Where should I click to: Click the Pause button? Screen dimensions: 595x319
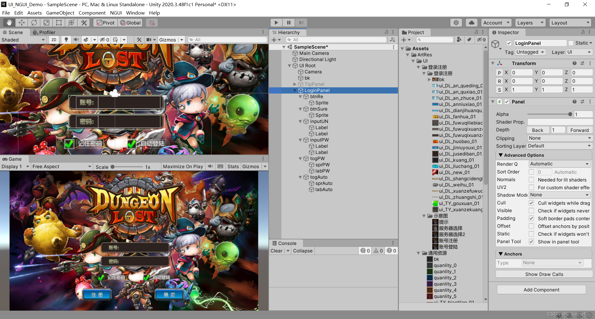coord(289,23)
